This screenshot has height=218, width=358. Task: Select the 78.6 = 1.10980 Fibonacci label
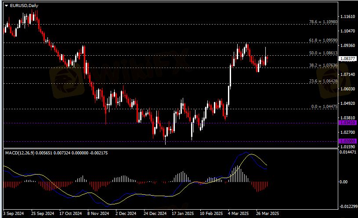pyautogui.click(x=323, y=22)
